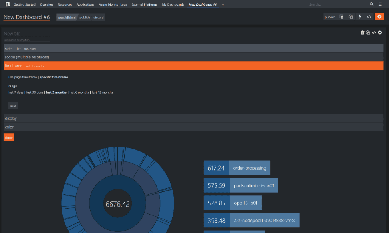Select last 7 days range
This screenshot has width=389, height=233.
[16, 92]
